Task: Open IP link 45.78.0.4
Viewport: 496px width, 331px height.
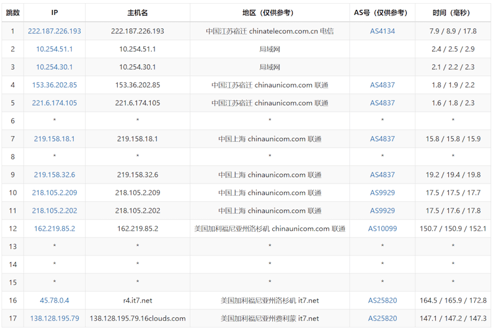Action: tap(55, 301)
